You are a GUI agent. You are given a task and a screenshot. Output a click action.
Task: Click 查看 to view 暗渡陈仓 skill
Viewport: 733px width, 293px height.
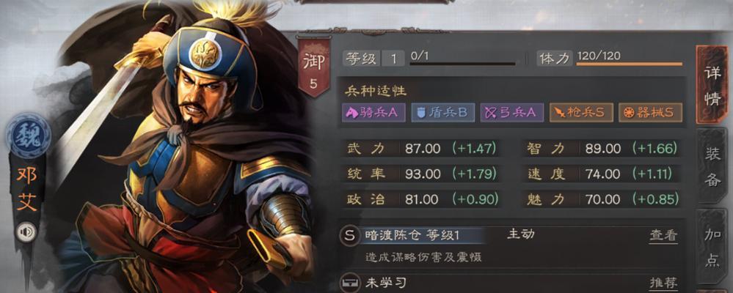pos(663,236)
